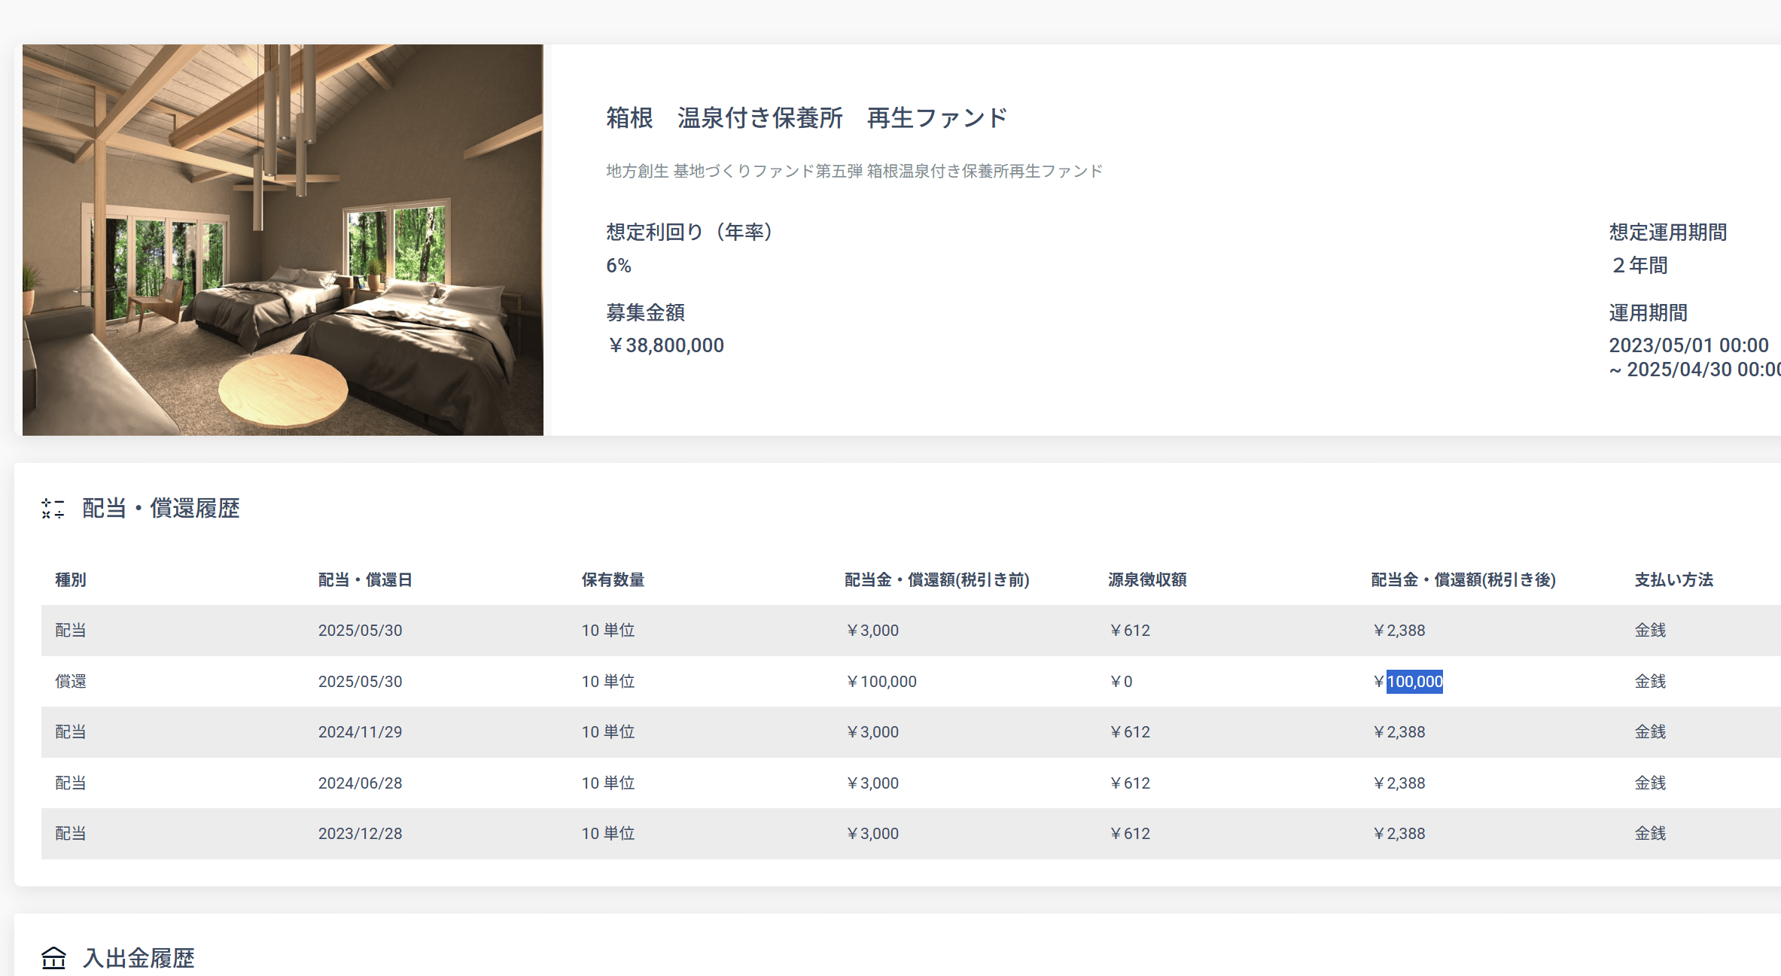
Task: Click the 2023/12/28 date cell
Action: point(360,834)
